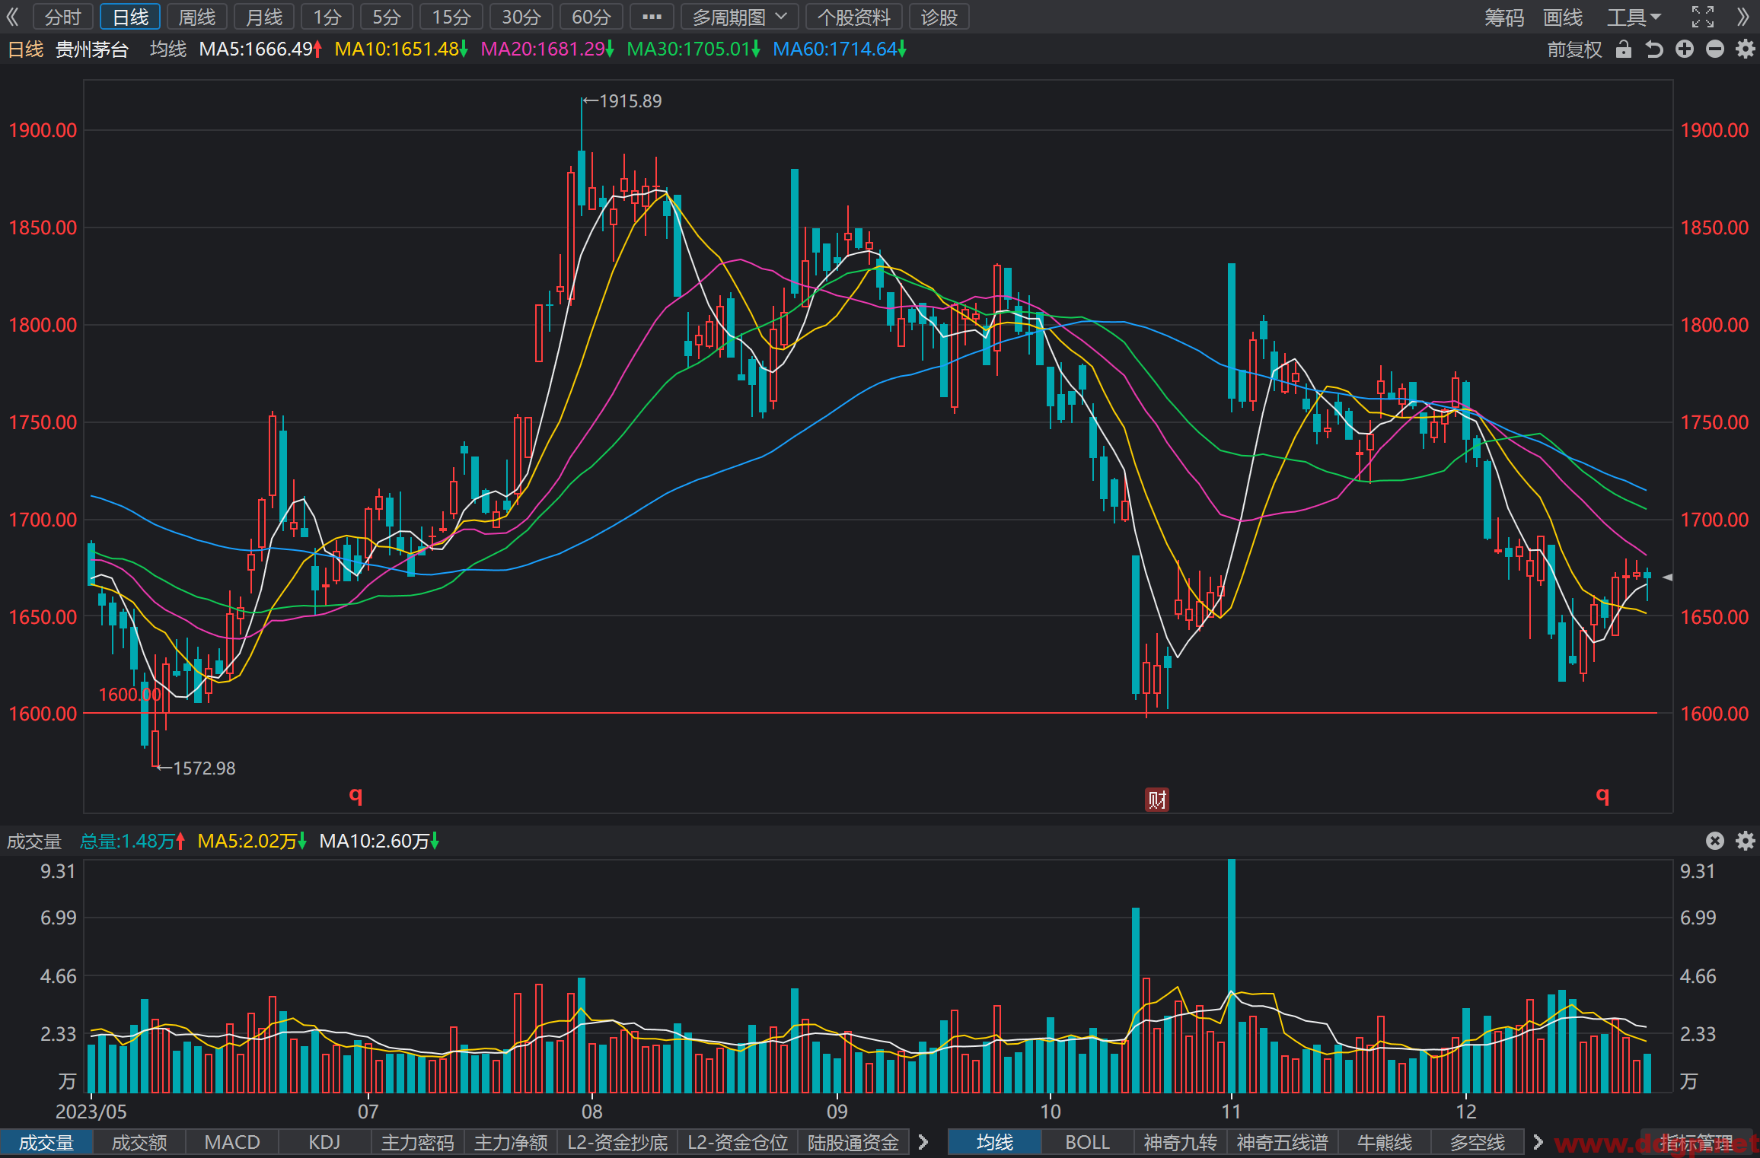This screenshot has height=1158, width=1760.
Task: Click the MA5:1666.49 legend value
Action: (x=260, y=49)
